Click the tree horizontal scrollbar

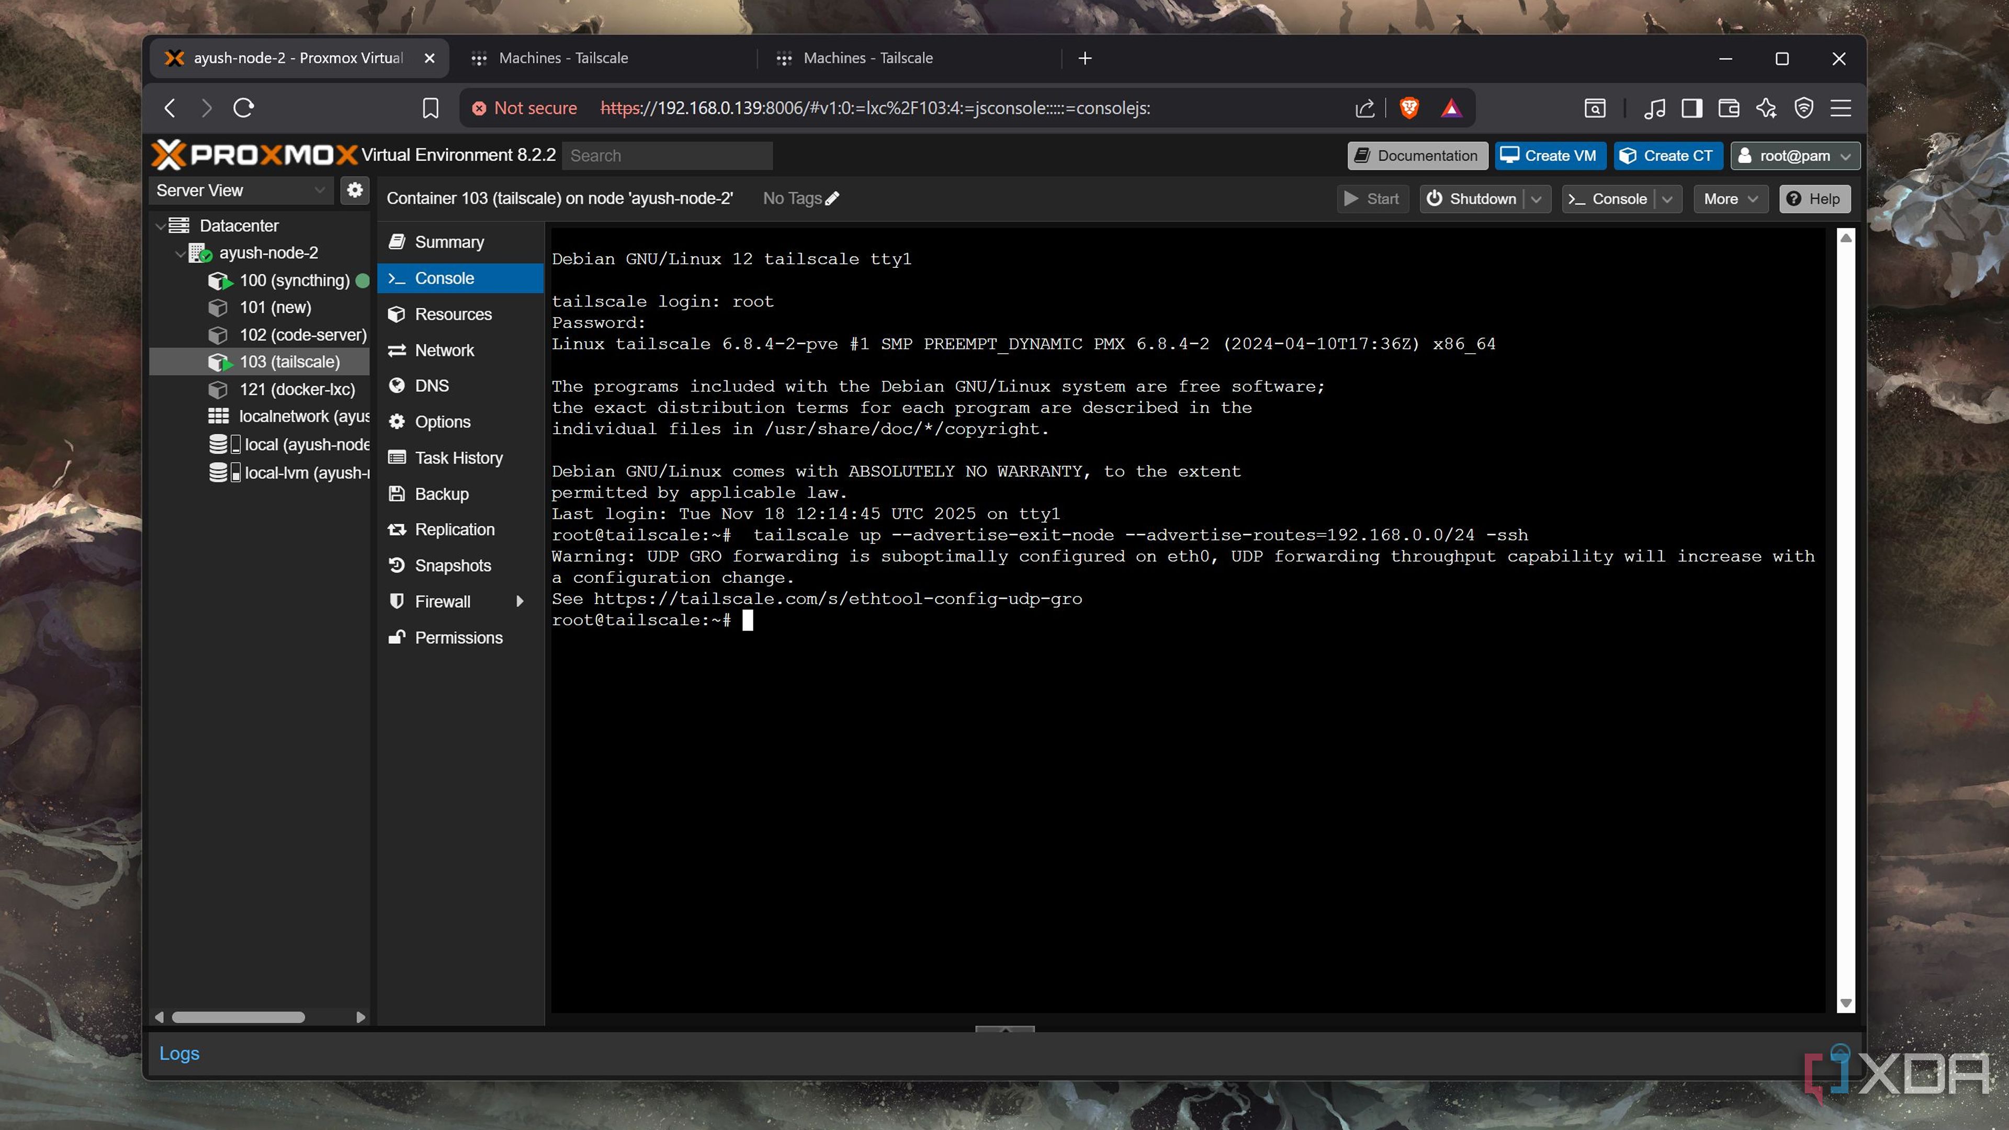pos(238,1017)
